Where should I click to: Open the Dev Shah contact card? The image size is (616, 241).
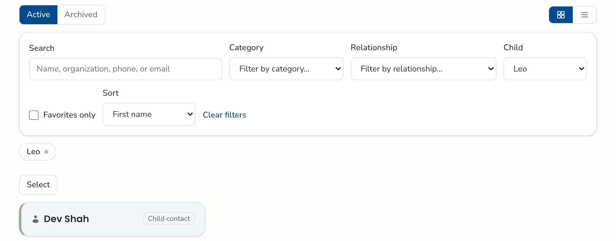[x=112, y=219]
